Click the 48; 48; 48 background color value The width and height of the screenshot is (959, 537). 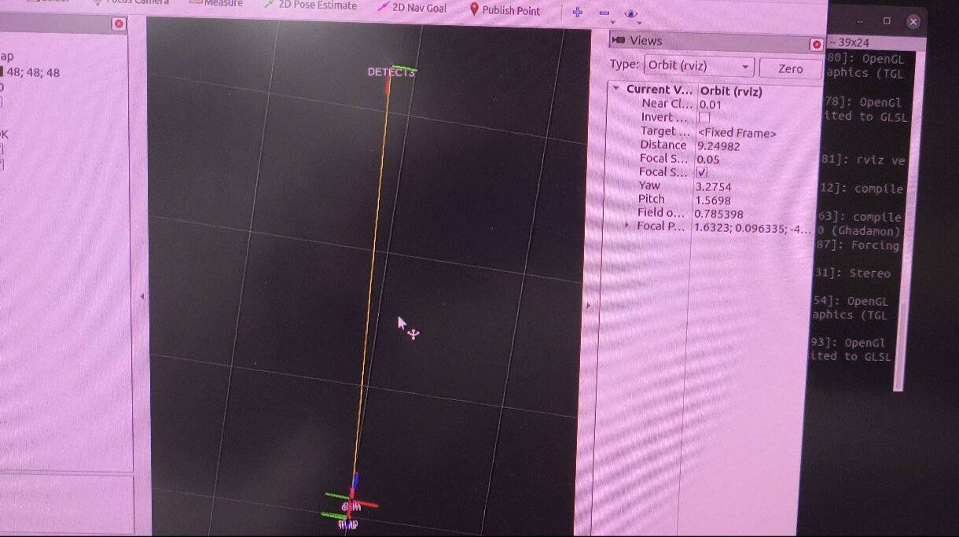tap(33, 72)
